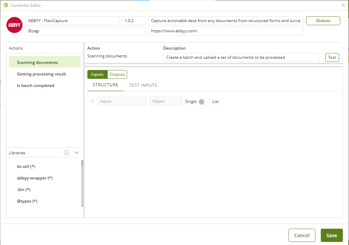Click the inputs name field
Viewport: 349px width, 245px height.
point(122,101)
